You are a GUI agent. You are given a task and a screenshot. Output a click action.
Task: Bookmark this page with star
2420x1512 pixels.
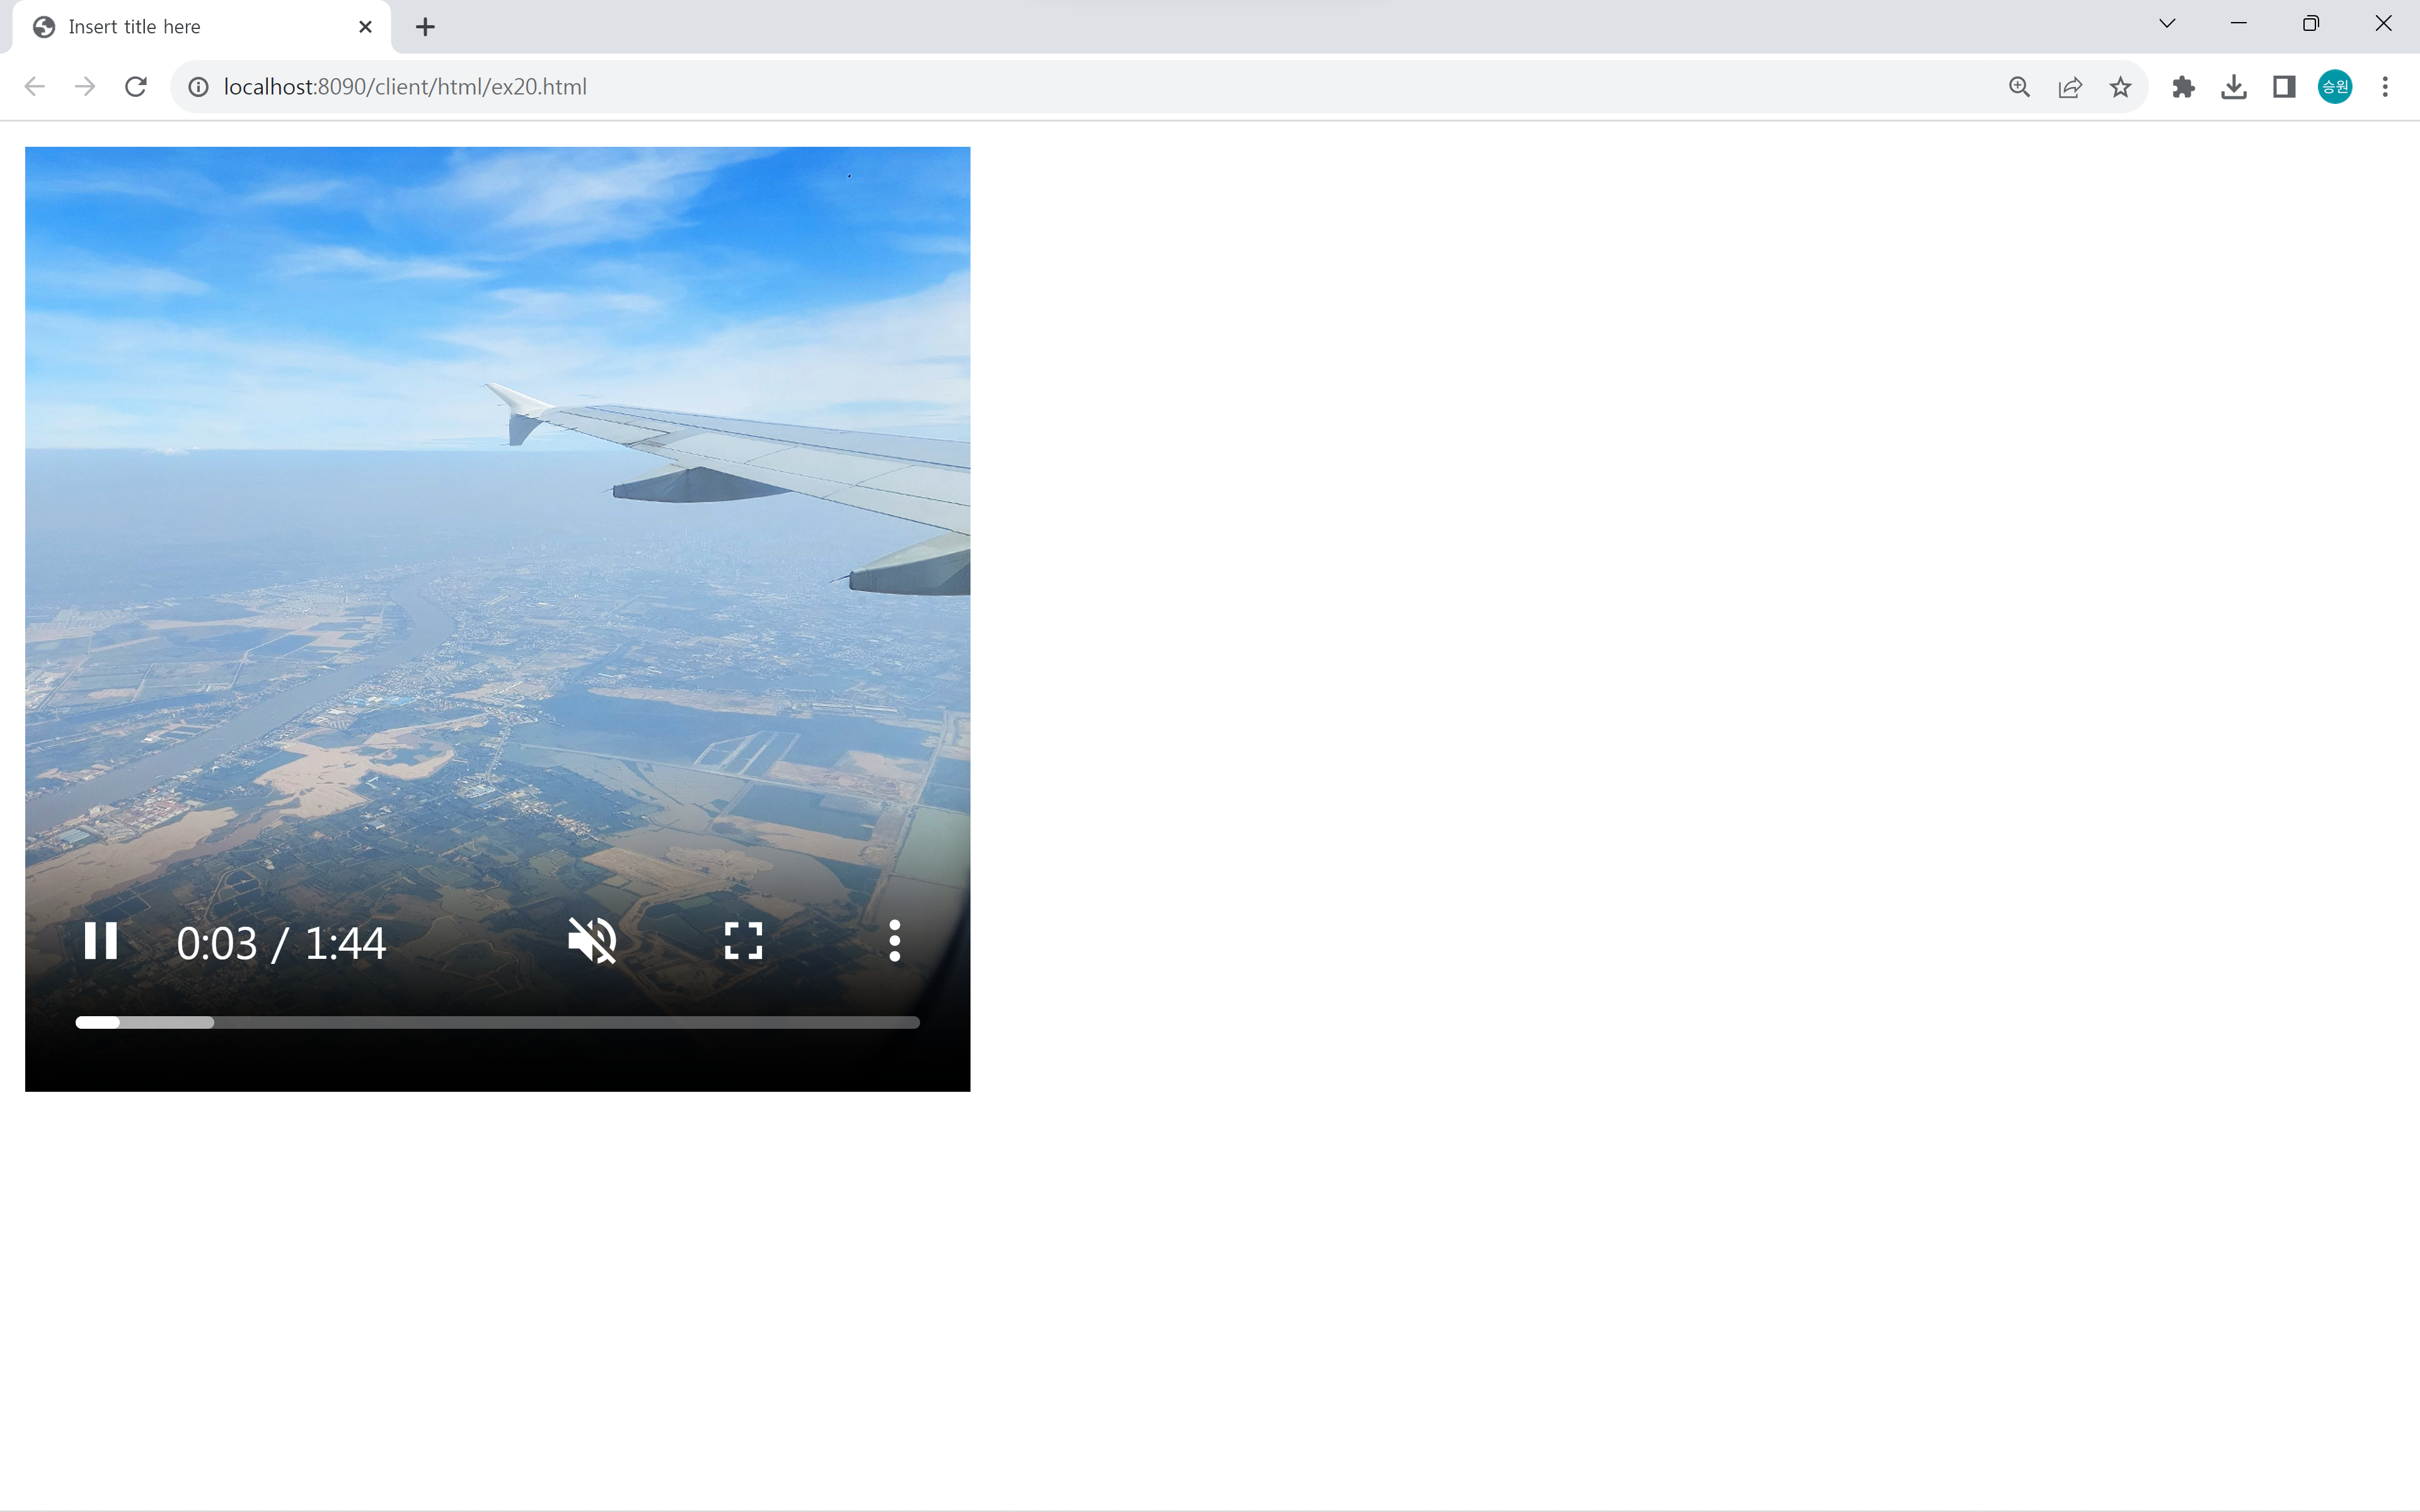(x=2120, y=87)
